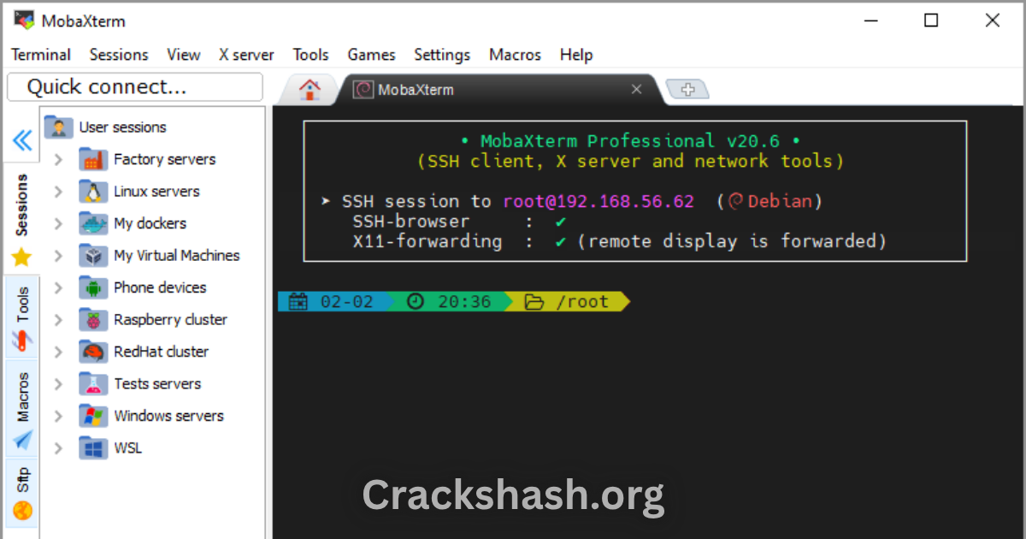Click the 20:36 time prompt segment
The width and height of the screenshot is (1026, 539).
point(448,301)
